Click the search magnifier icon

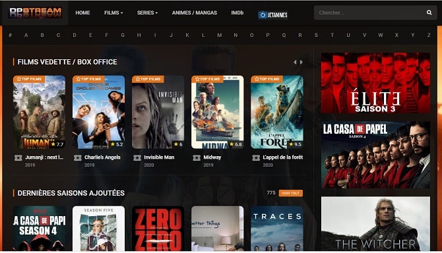point(429,13)
